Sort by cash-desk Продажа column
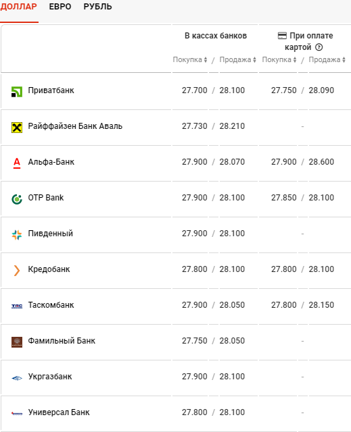This screenshot has height=432, width=351. [237, 59]
